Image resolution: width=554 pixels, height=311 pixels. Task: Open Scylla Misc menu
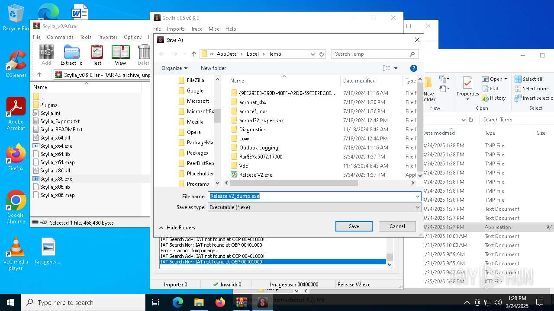[214, 29]
